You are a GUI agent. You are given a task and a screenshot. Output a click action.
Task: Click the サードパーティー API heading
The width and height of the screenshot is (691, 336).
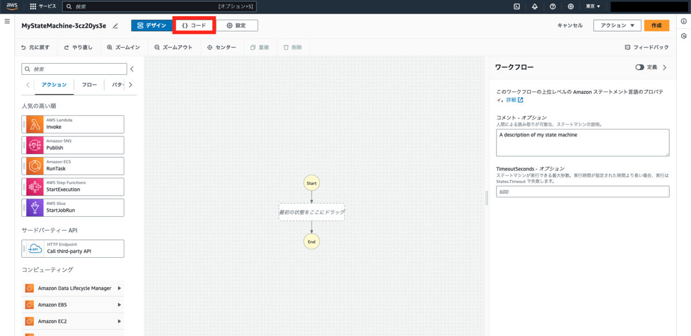tap(49, 230)
